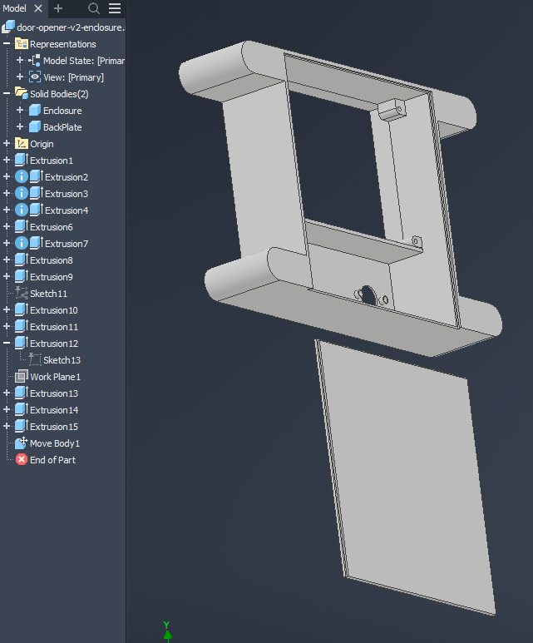This screenshot has width=533, height=643.
Task: Select the End of Part label
Action: click(52, 460)
